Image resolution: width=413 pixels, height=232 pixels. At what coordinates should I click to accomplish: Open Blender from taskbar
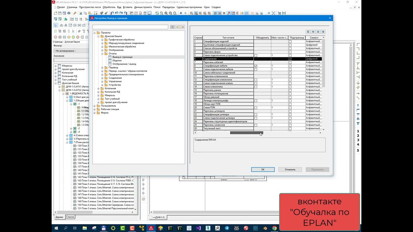[265, 228]
